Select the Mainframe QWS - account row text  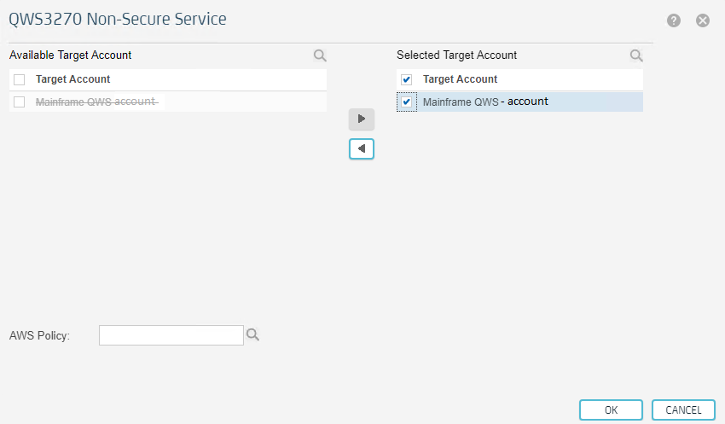click(485, 102)
